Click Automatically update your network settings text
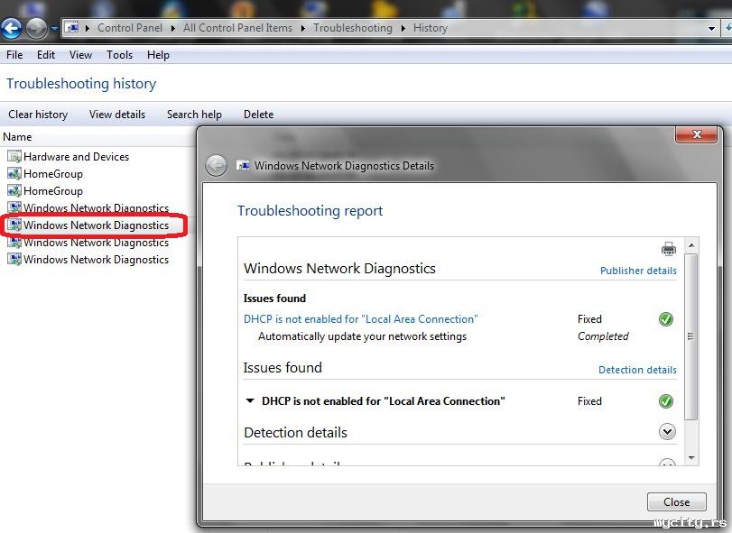Image resolution: width=732 pixels, height=533 pixels. [362, 336]
